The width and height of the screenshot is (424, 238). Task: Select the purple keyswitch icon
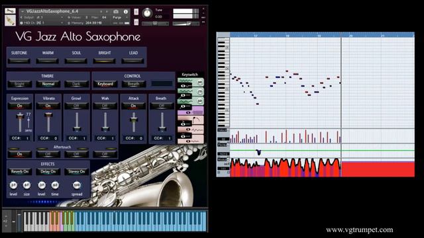[191, 110]
